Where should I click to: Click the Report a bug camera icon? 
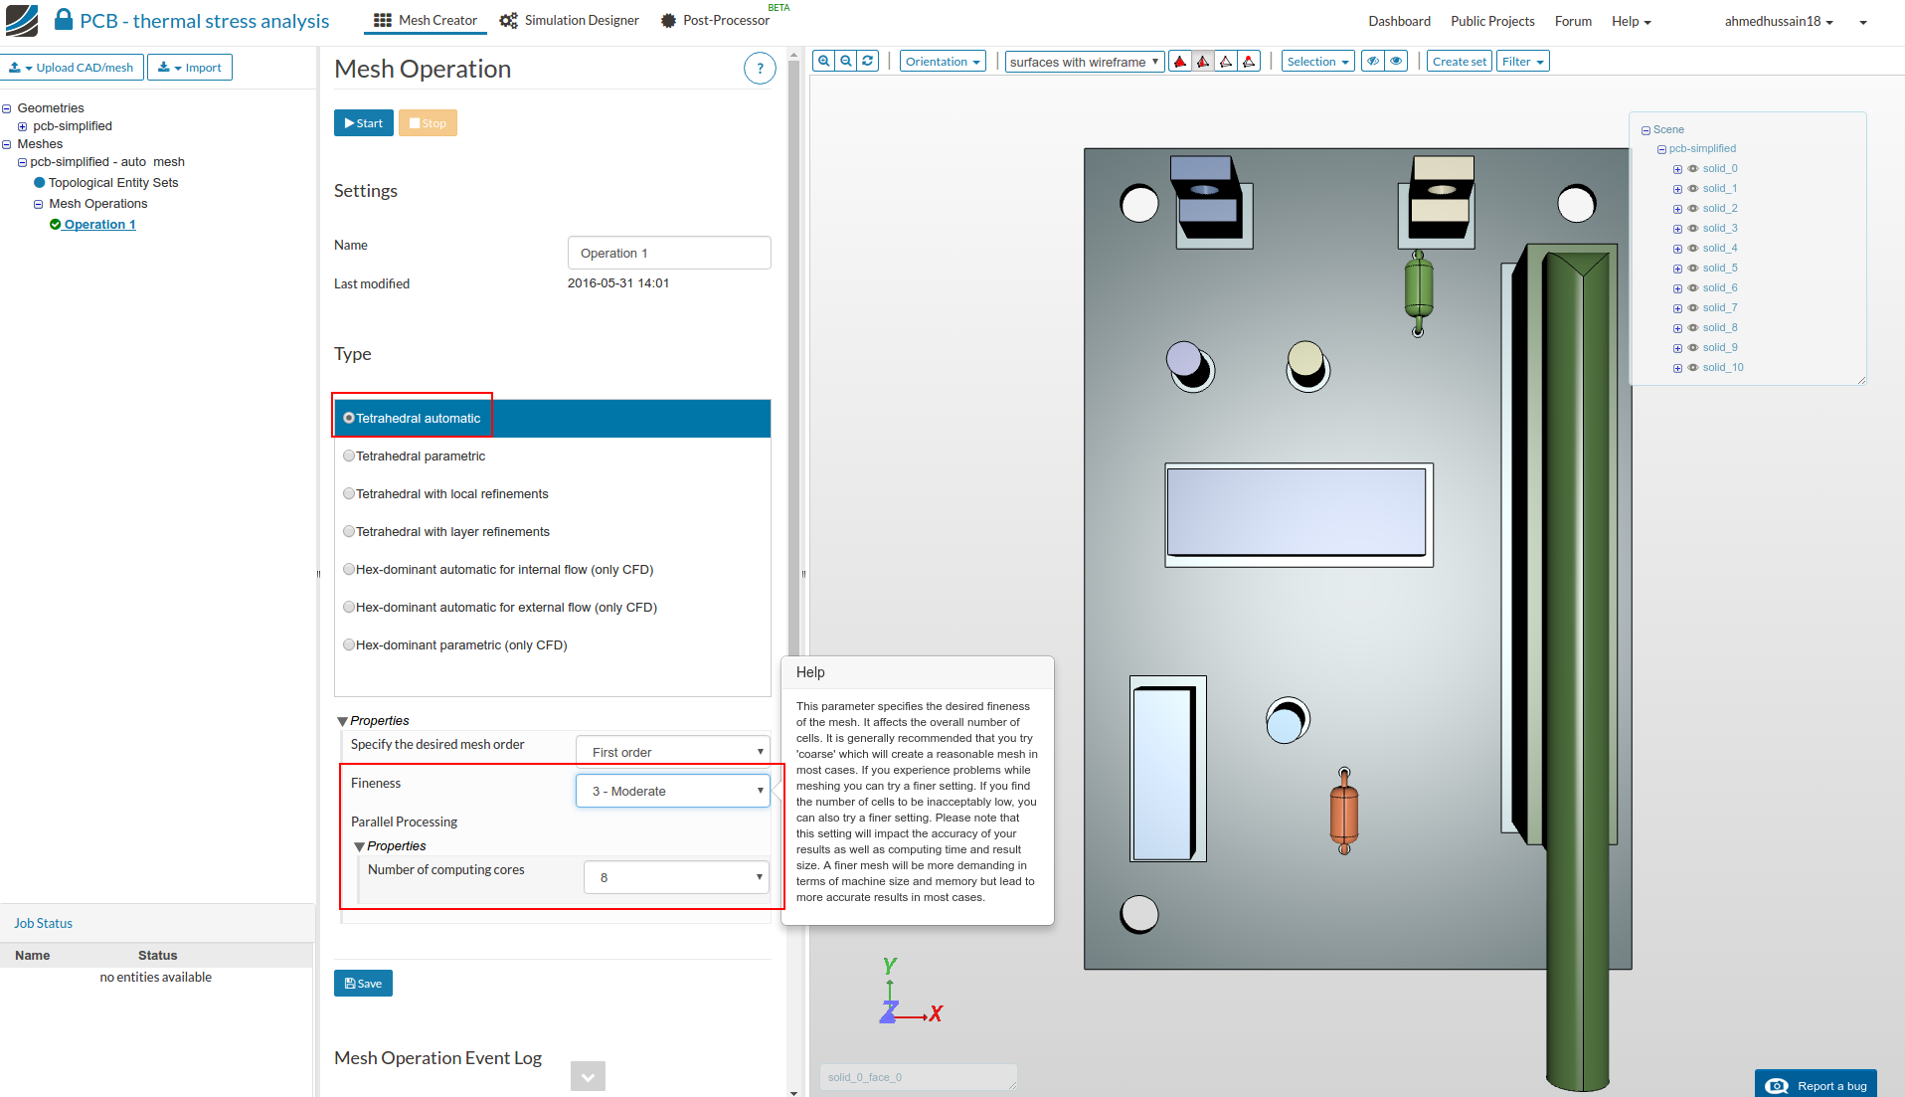point(1777,1086)
